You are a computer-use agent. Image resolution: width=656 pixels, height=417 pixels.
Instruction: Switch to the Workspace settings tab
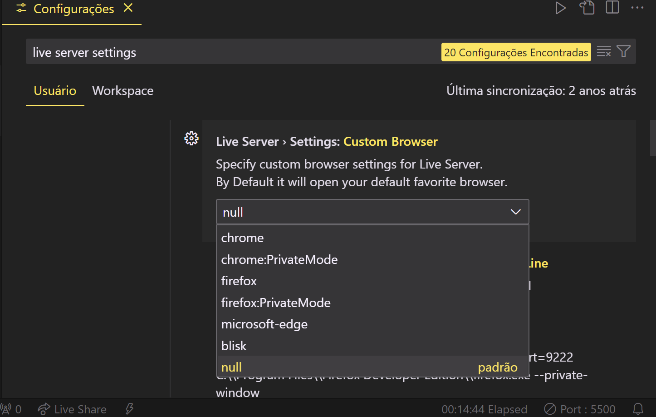click(123, 91)
